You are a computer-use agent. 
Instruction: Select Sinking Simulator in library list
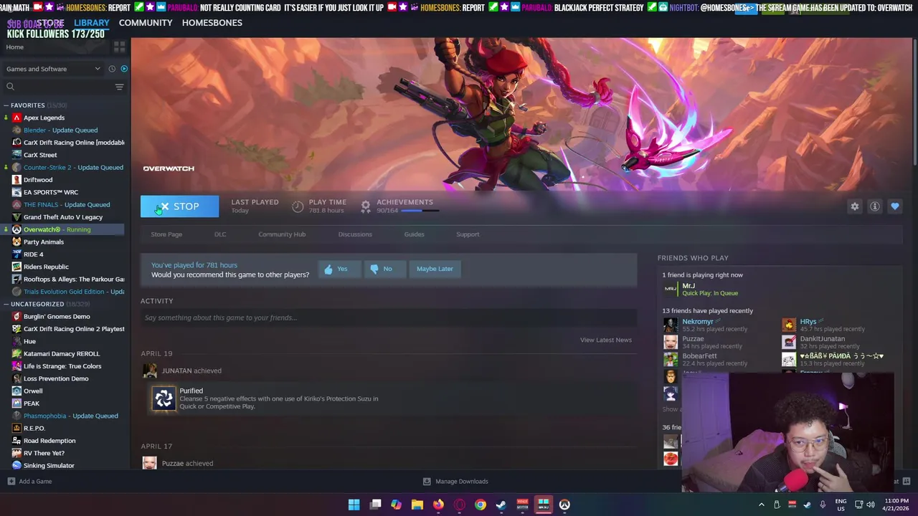[x=49, y=466]
